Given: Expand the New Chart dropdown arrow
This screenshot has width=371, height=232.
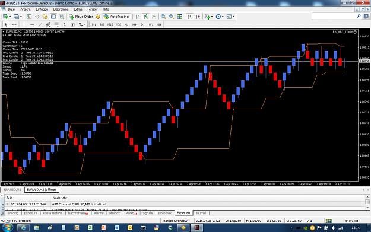Looking at the screenshot, I should [10, 17].
